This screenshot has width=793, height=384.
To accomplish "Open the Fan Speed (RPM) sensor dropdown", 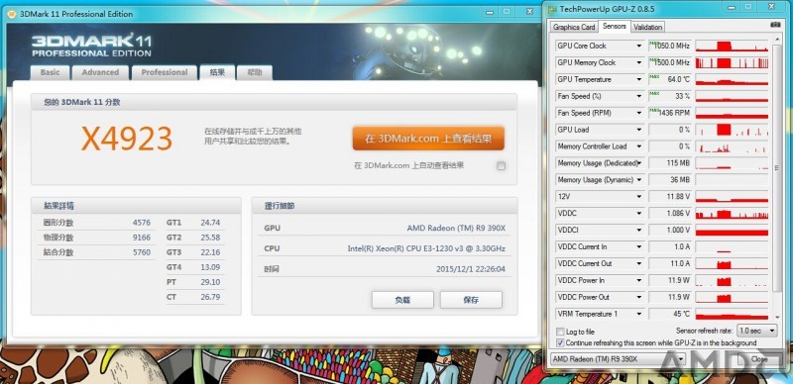I will click(639, 113).
